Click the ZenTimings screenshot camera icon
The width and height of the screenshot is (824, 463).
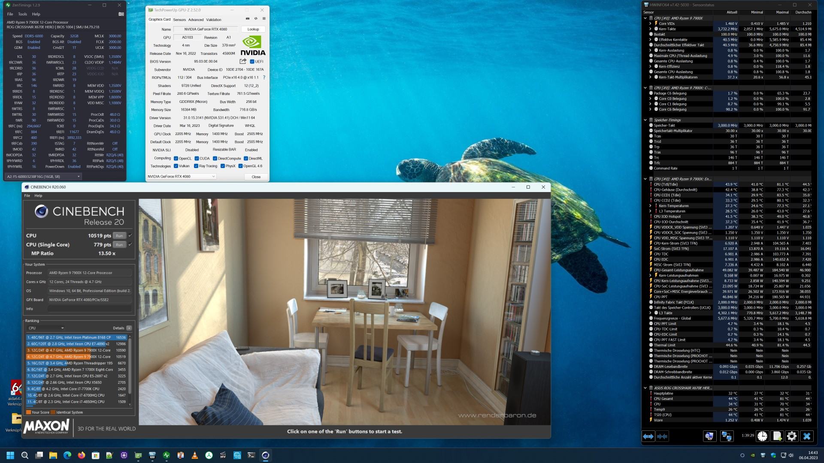tap(121, 14)
